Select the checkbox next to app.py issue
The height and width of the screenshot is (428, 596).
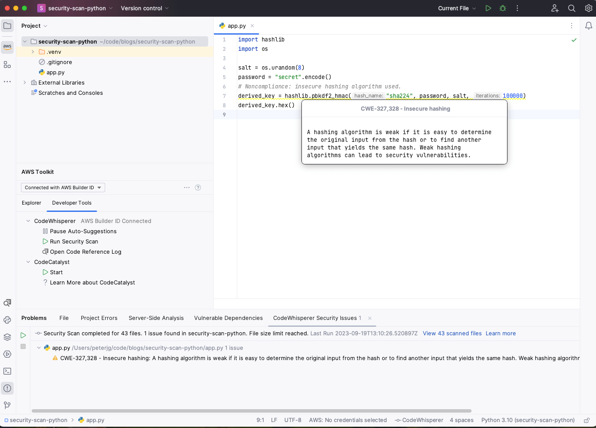pos(23,346)
